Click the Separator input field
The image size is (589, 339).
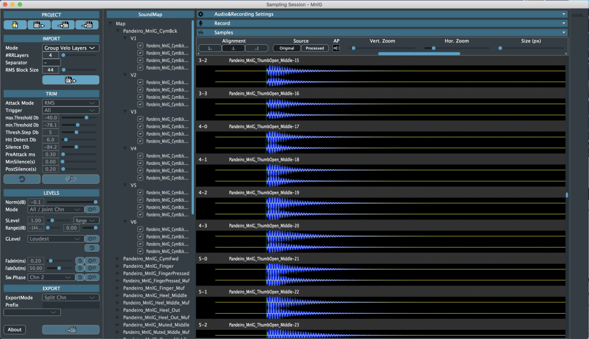(x=51, y=63)
